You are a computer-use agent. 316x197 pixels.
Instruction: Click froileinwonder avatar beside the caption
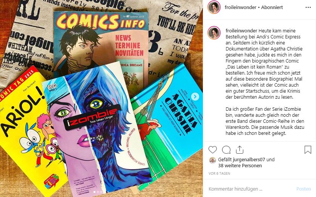click(x=214, y=33)
